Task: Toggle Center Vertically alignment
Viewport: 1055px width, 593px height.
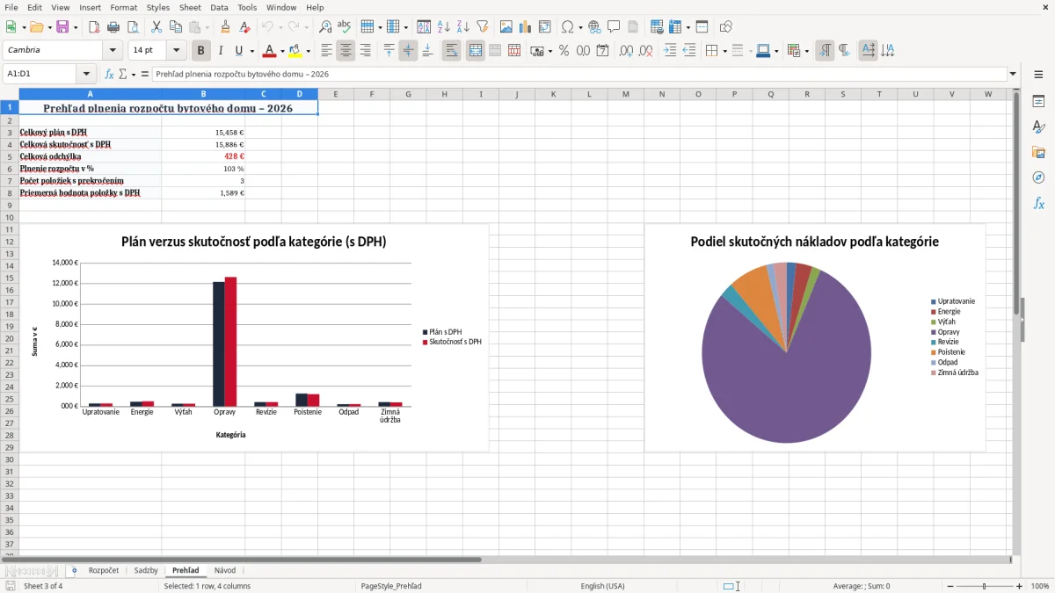Action: click(x=408, y=50)
